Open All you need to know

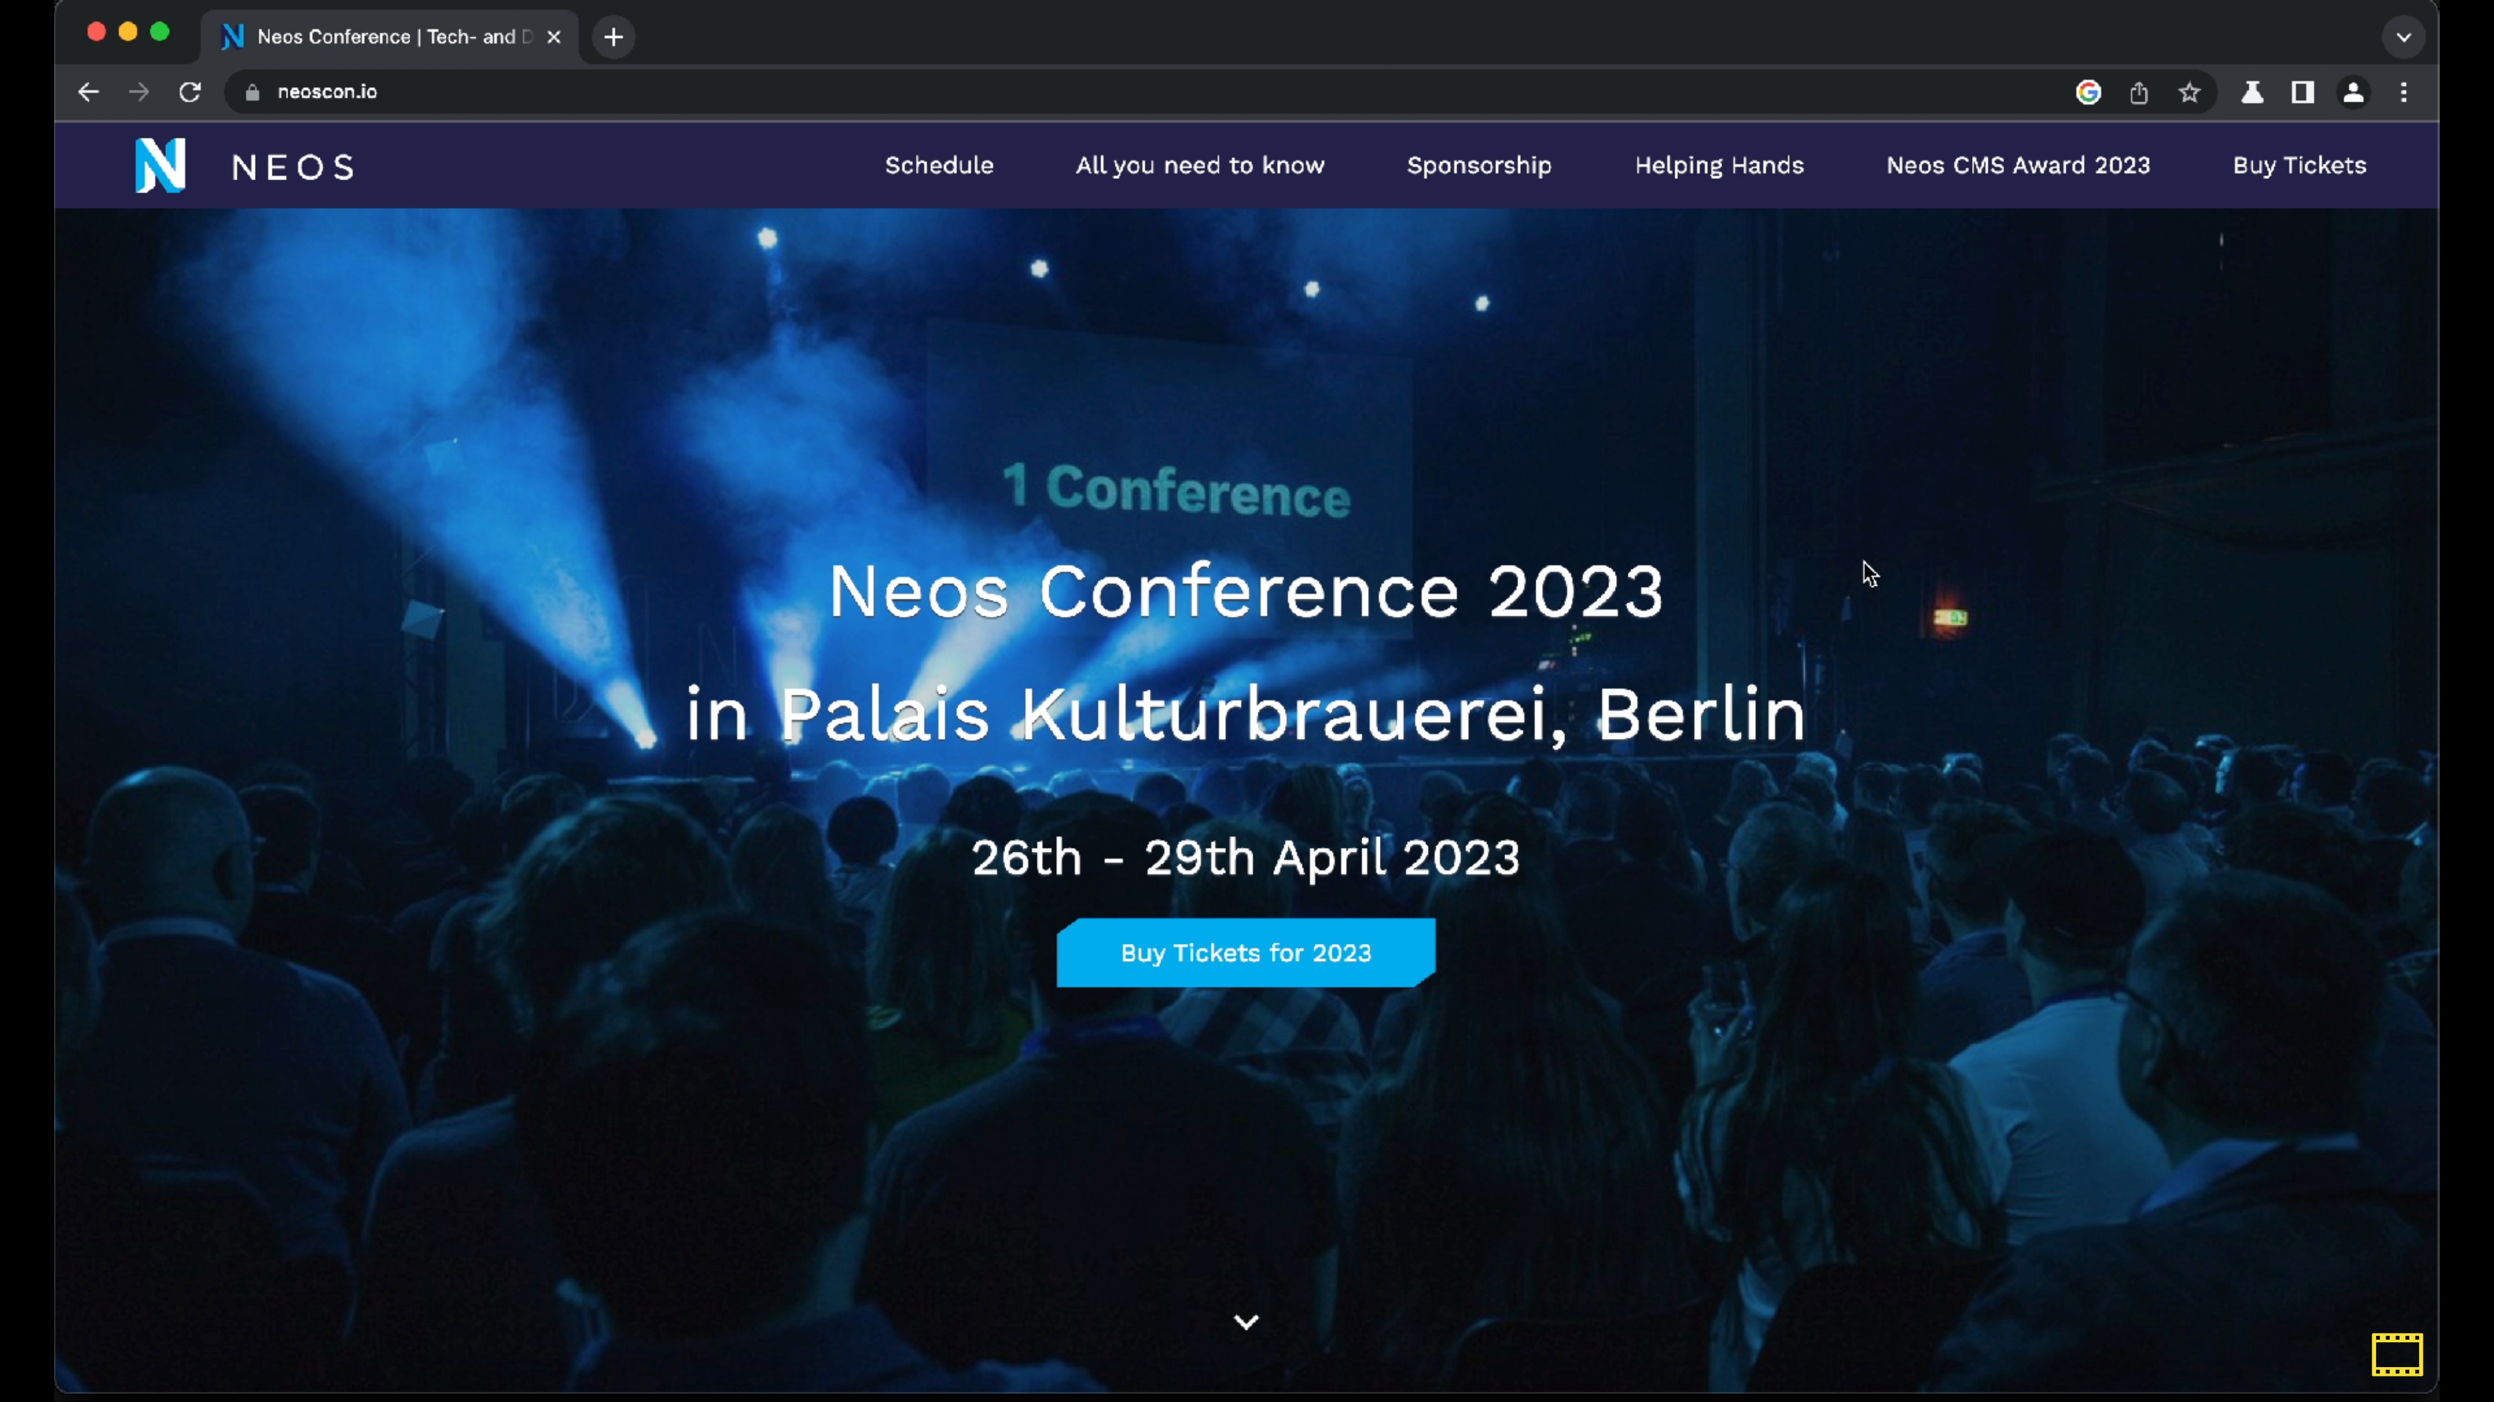click(x=1200, y=166)
